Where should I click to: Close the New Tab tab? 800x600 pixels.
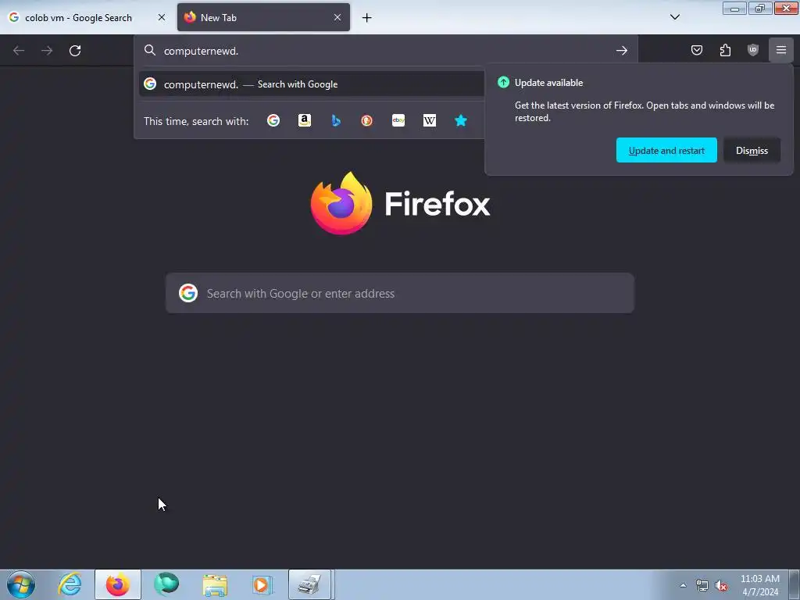337,17
